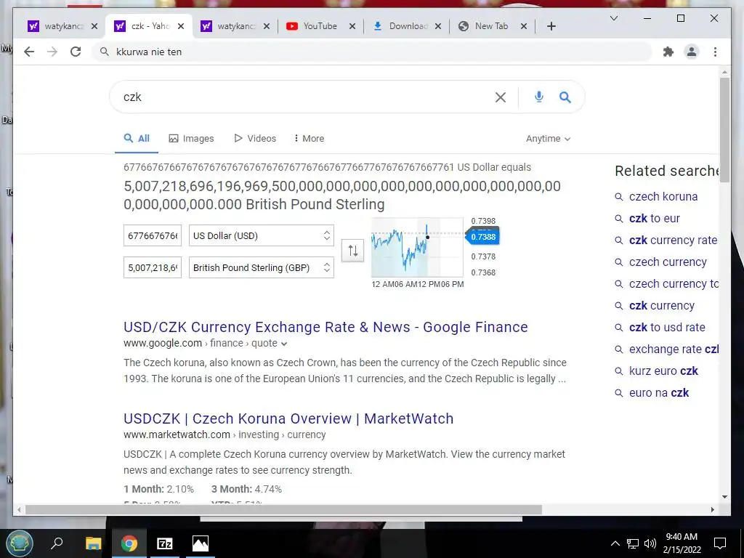This screenshot has width=744, height=558.
Task: Open Chrome three-dot menu
Action: click(x=715, y=52)
